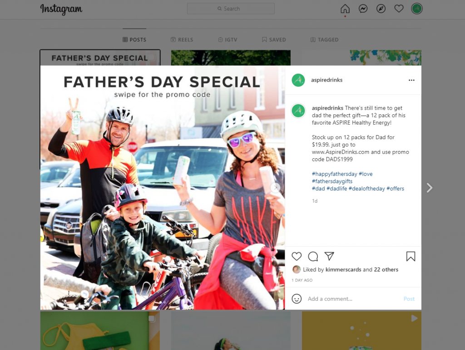This screenshot has width=465, height=350.
Task: Switch to the TAGGED tab
Action: coord(324,40)
